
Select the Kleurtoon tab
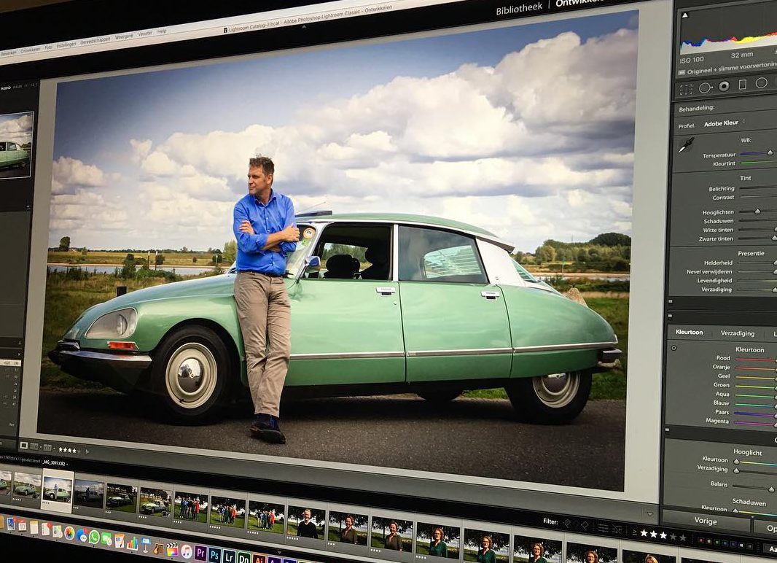[x=689, y=332]
